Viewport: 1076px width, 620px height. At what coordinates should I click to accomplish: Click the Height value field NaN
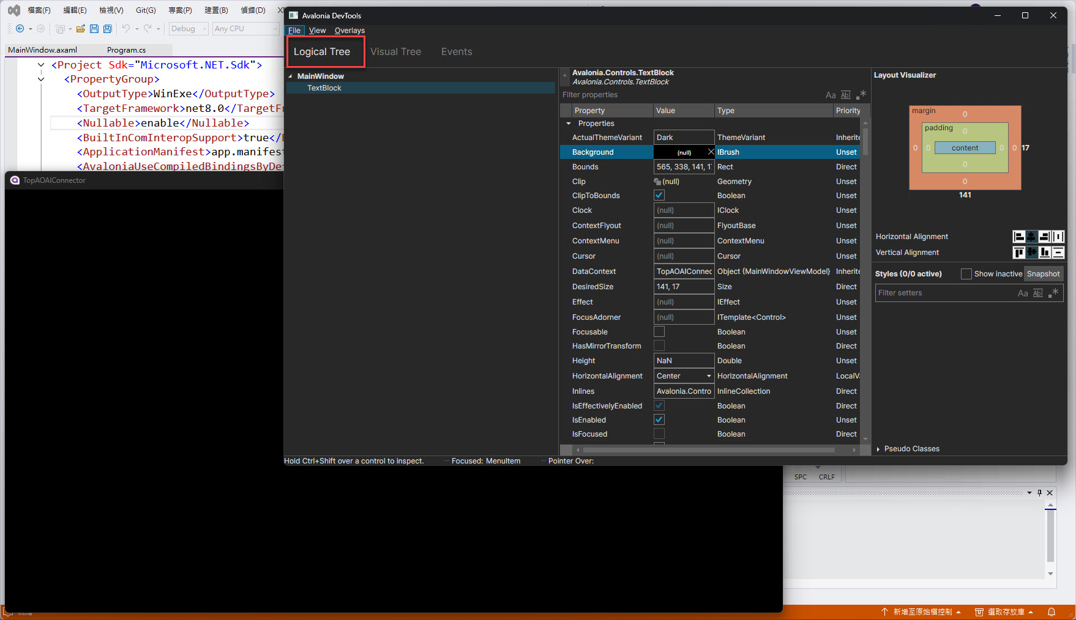pyautogui.click(x=684, y=361)
